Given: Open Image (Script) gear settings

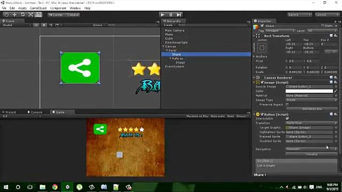Looking at the screenshot, I should (x=336, y=82).
